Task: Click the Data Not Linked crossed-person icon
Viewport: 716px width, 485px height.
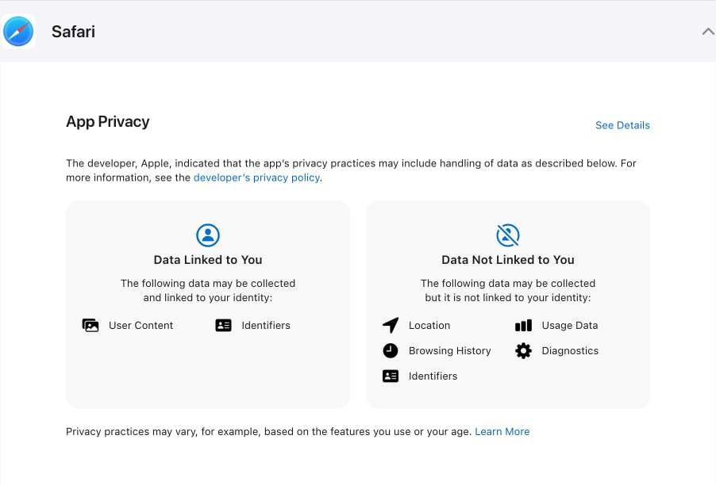Action: (x=508, y=235)
